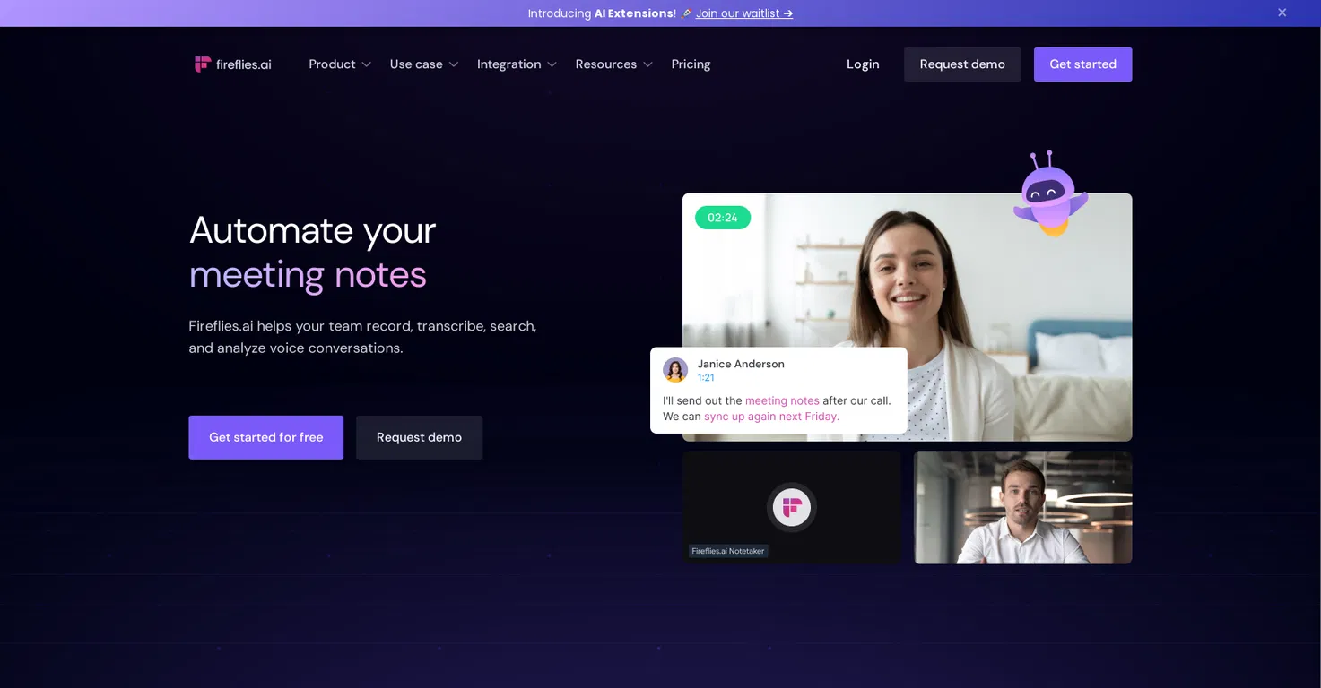This screenshot has height=688, width=1321.
Task: Click the Janice Anderson name text
Action: [741, 364]
